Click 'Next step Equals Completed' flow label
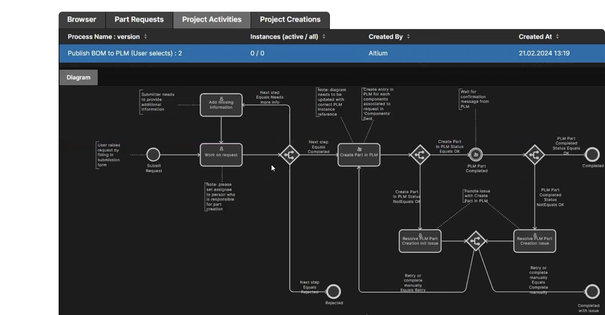Viewport: 605px width, 315px height. pyautogui.click(x=318, y=147)
